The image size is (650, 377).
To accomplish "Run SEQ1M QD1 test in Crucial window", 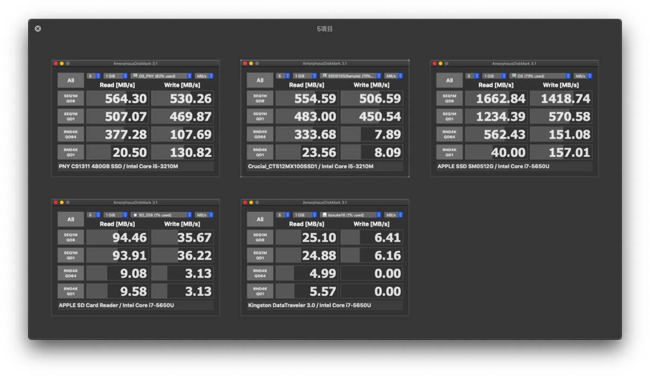I will [260, 116].
